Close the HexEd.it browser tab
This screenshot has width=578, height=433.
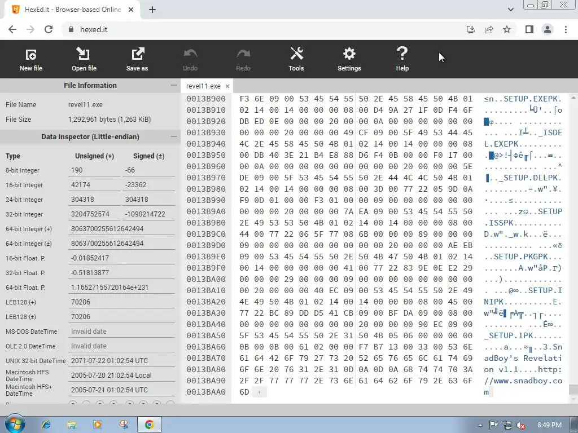(131, 10)
